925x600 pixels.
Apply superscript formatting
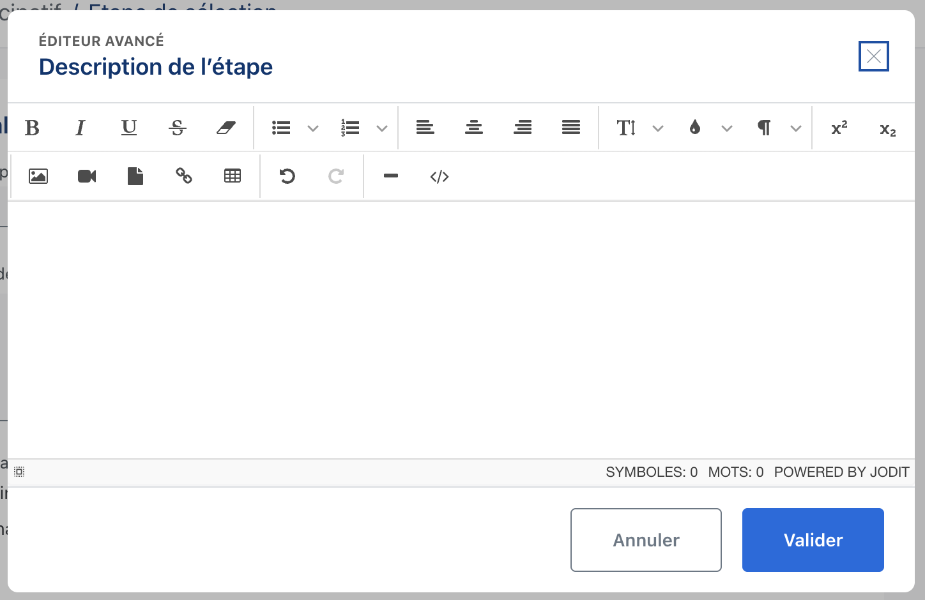839,128
